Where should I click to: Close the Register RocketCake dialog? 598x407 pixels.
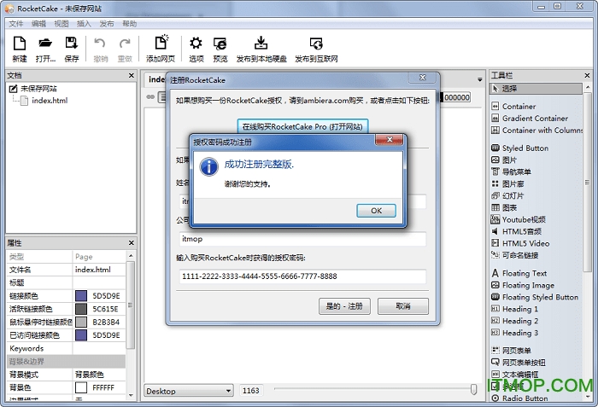click(x=422, y=78)
